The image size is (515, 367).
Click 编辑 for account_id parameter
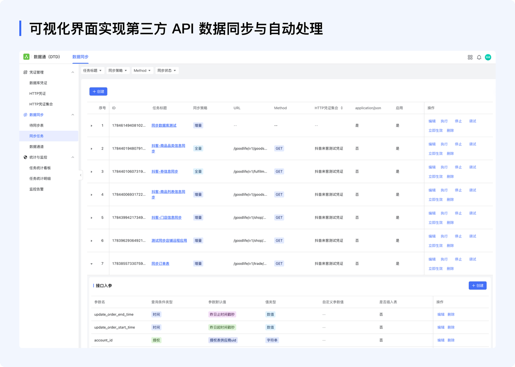click(x=441, y=340)
